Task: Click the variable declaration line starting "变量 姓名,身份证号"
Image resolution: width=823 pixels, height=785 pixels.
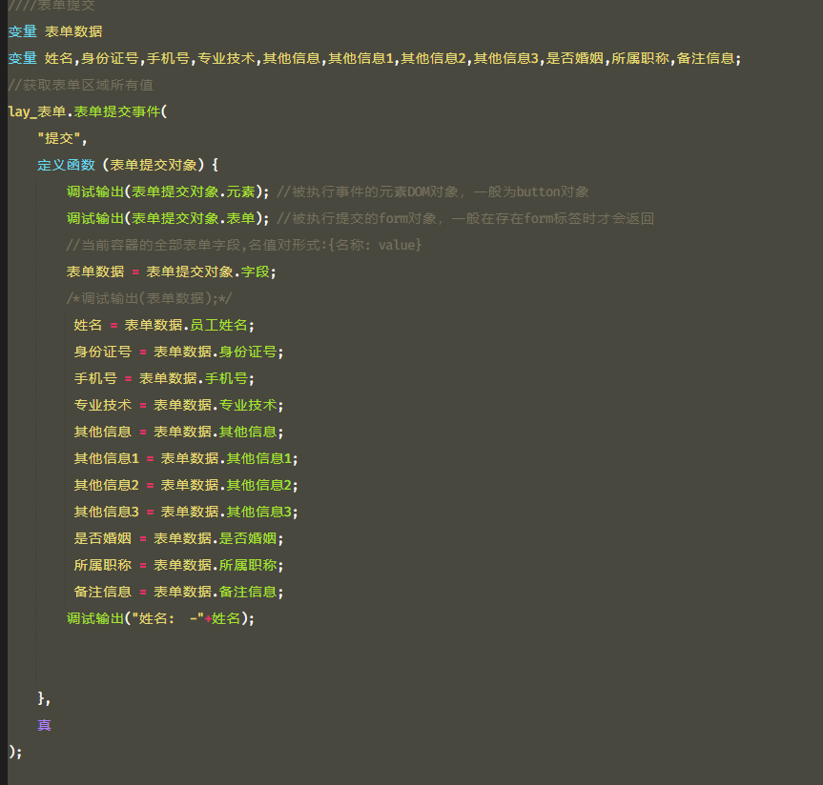Action: [374, 58]
